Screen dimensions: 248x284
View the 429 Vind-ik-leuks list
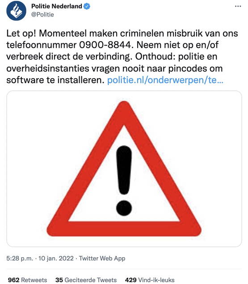[x=150, y=280]
